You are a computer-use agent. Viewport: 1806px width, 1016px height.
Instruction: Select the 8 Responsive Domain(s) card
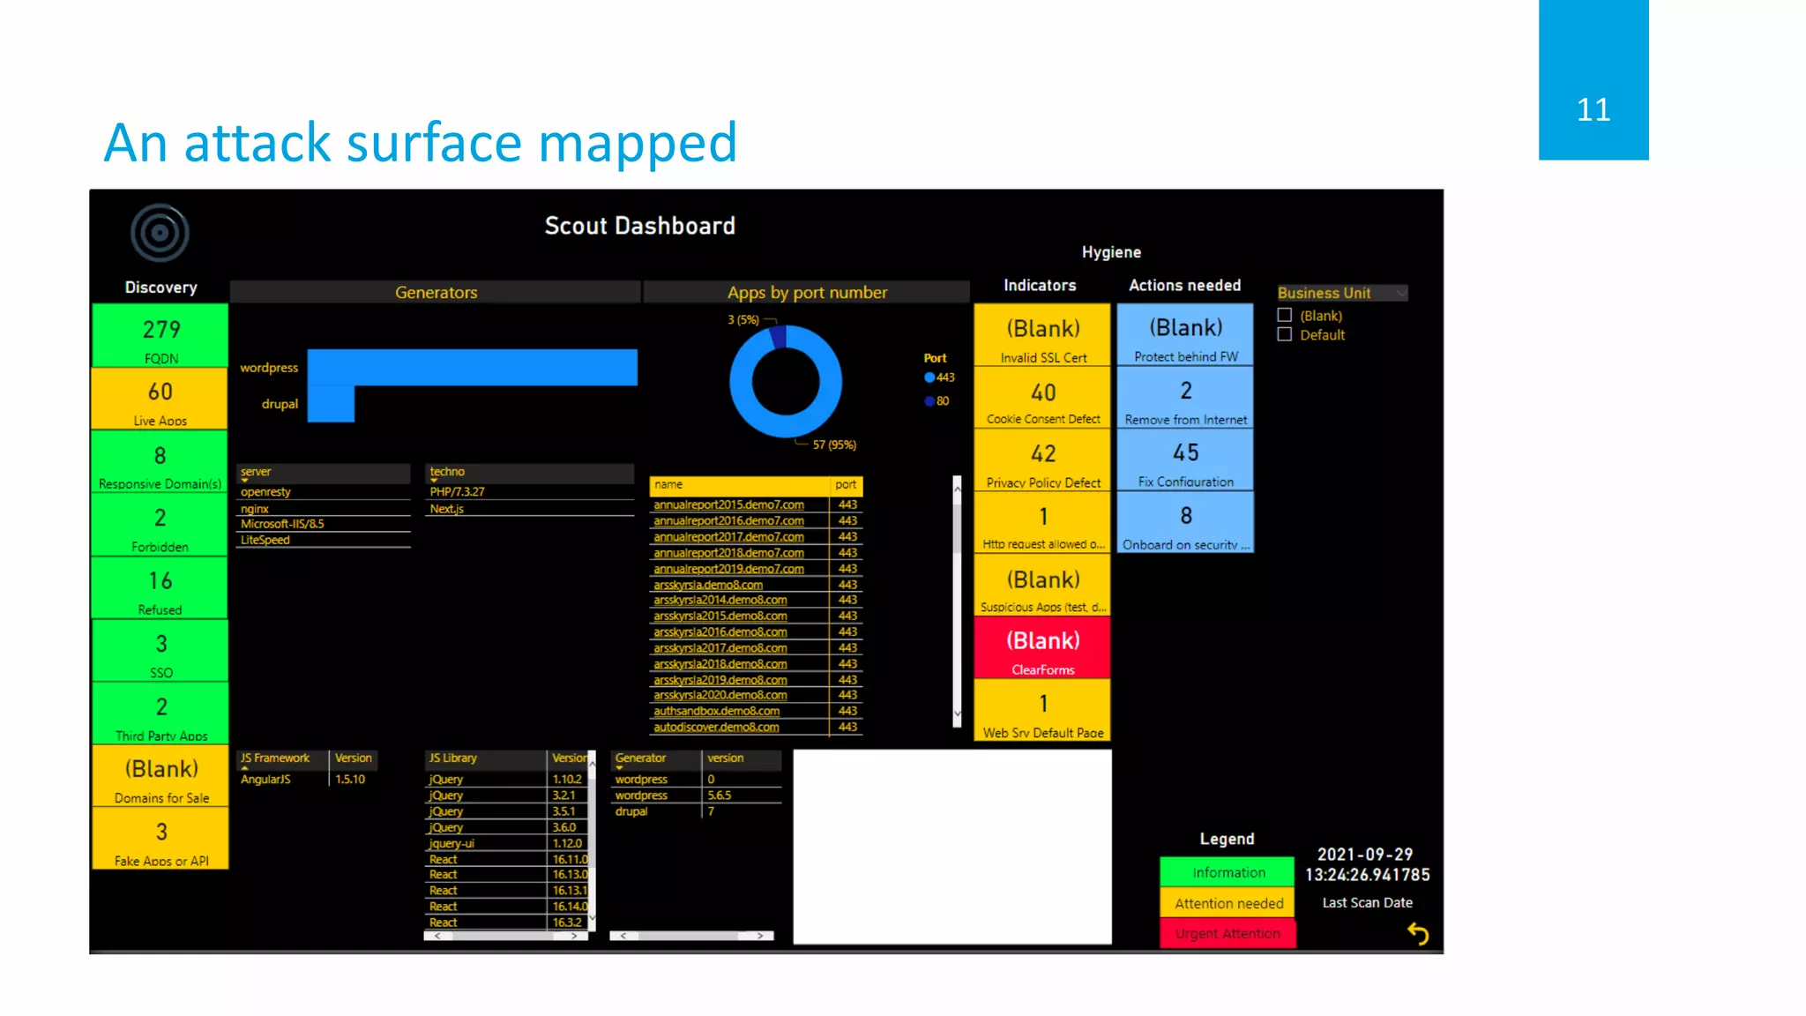click(x=160, y=461)
